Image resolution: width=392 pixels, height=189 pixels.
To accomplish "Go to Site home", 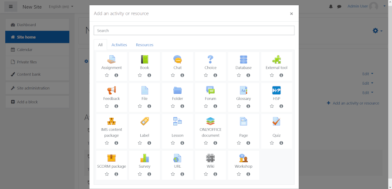I will (37, 37).
